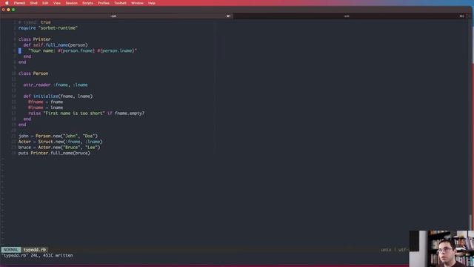
Task: Open the iTerm2 application menu
Action: point(19,3)
